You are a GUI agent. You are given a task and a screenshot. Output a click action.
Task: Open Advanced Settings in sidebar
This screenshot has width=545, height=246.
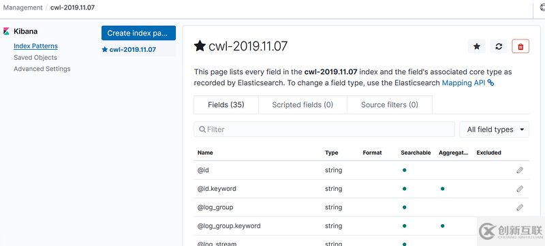(x=42, y=69)
